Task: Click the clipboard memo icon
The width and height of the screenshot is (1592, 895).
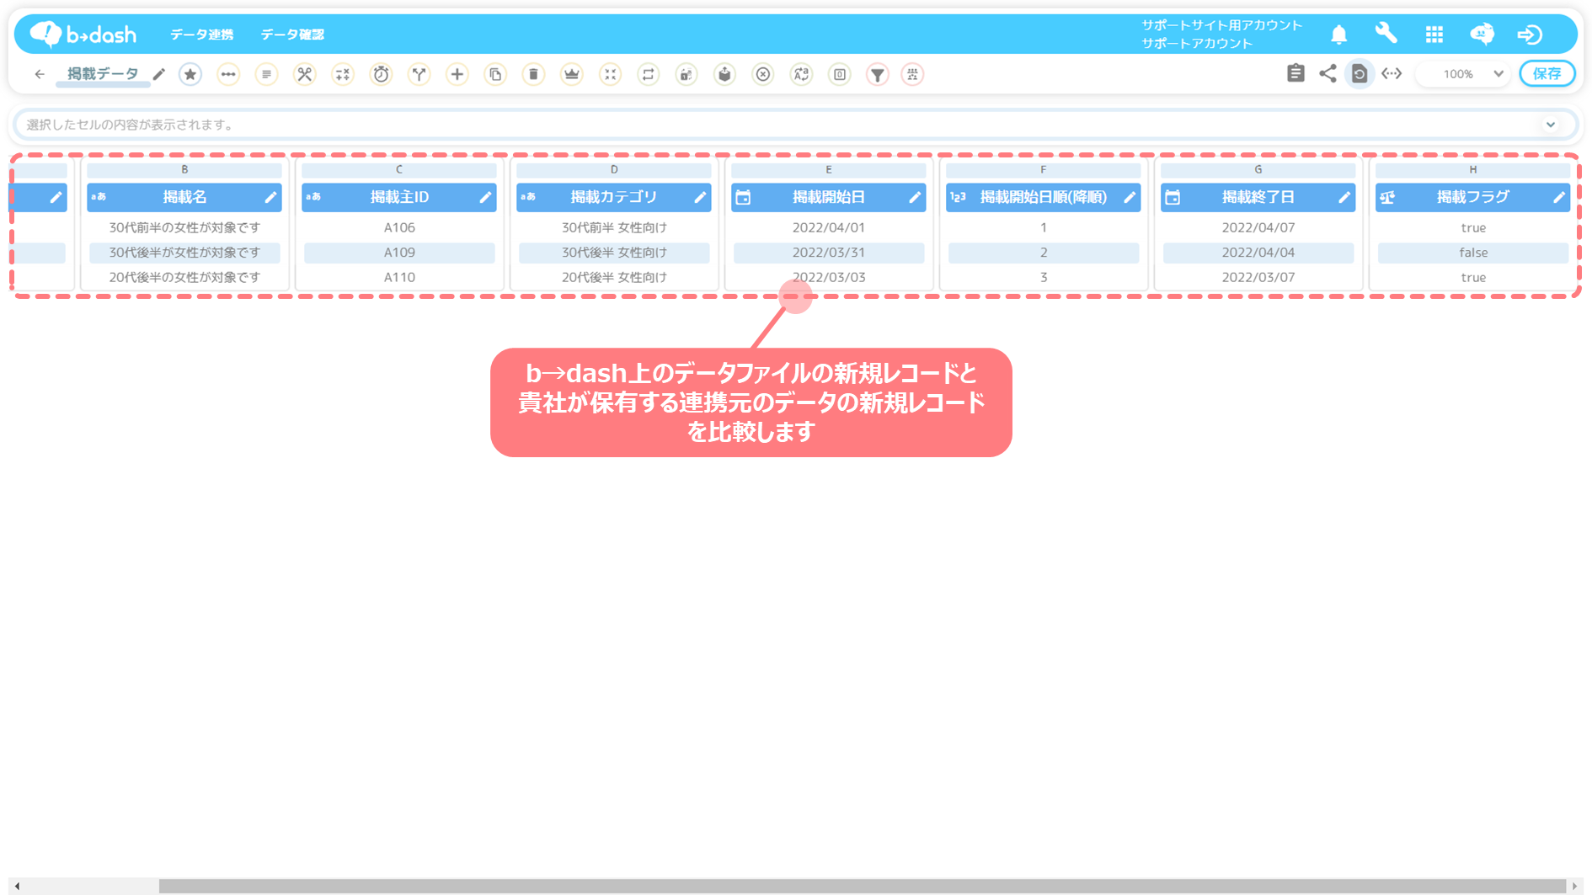Action: pos(1296,73)
